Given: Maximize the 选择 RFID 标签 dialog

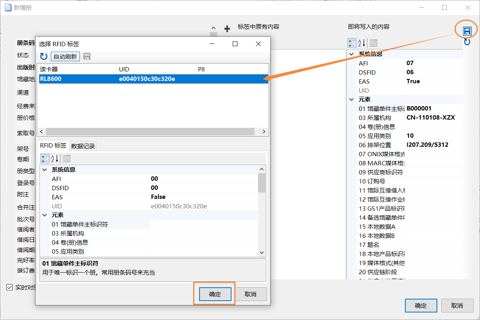Looking at the screenshot, I should point(235,44).
